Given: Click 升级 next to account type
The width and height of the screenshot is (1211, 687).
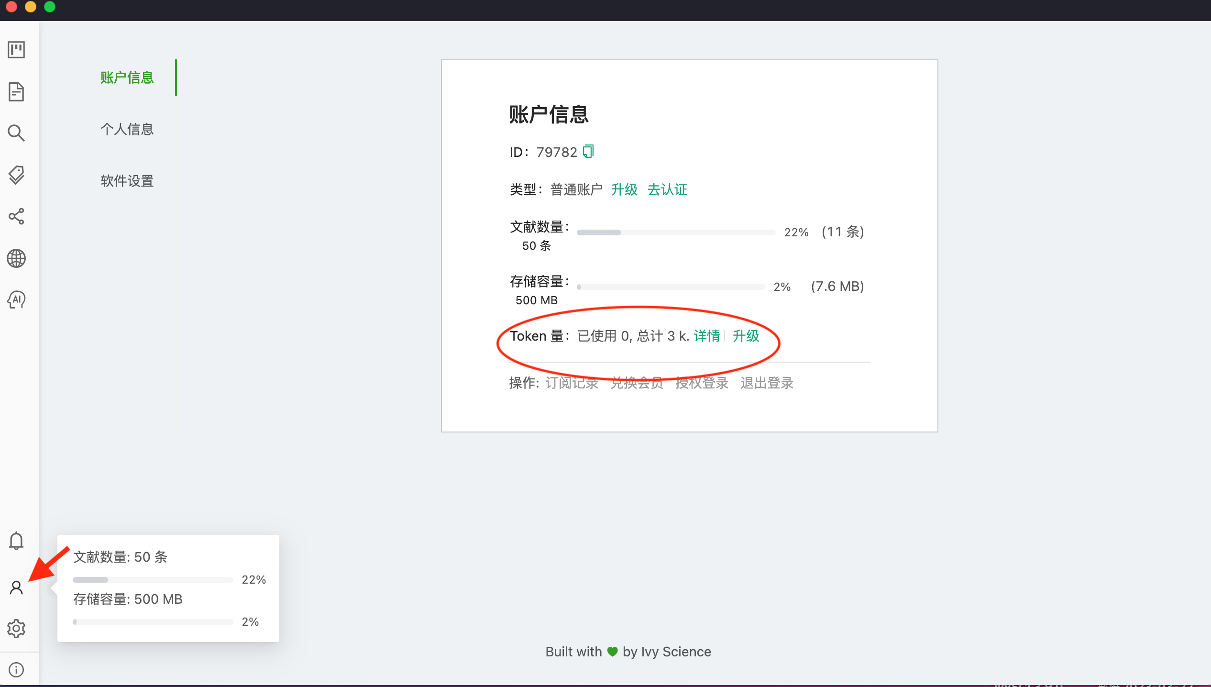Looking at the screenshot, I should [625, 189].
